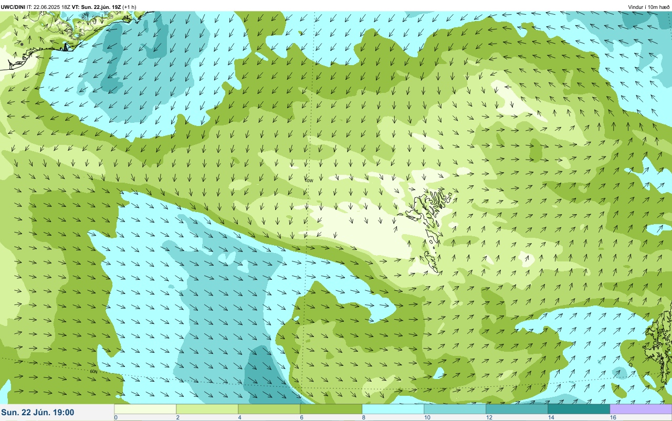
Task: Click the light green 2–4 legend swatch
Action: 207,408
